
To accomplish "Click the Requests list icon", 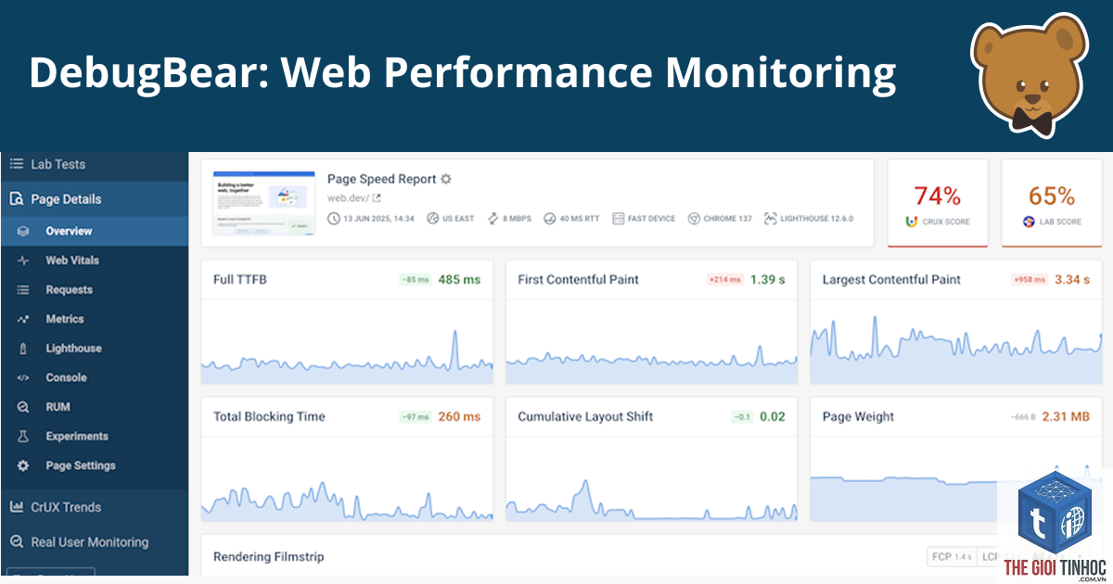I will [23, 290].
